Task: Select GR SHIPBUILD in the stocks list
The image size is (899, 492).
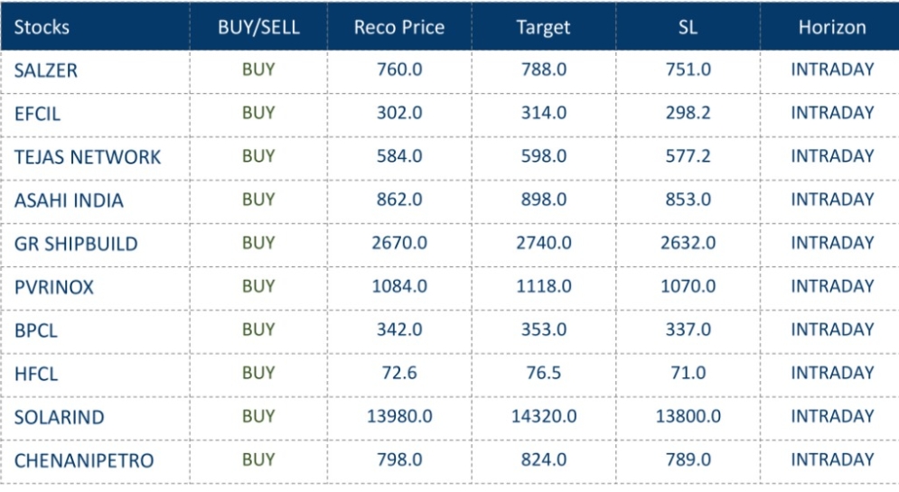Action: 76,244
